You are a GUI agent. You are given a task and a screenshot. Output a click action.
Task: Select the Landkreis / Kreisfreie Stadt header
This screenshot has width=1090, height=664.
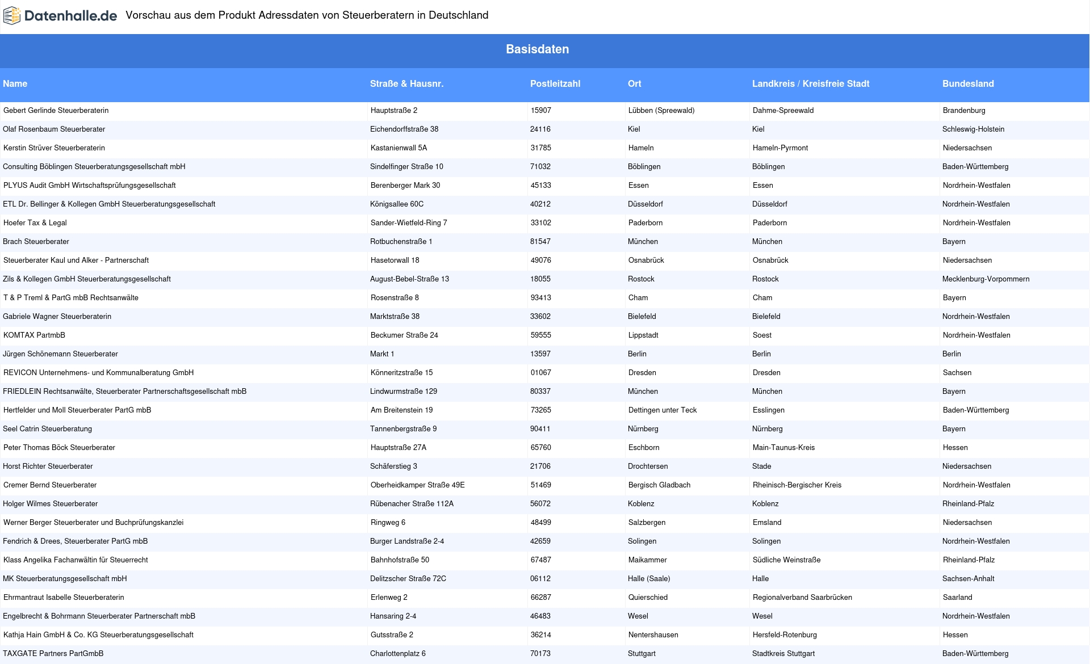click(811, 83)
